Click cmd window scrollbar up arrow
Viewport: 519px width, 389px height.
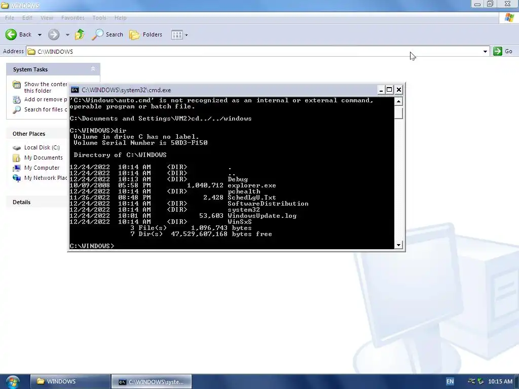coord(398,101)
